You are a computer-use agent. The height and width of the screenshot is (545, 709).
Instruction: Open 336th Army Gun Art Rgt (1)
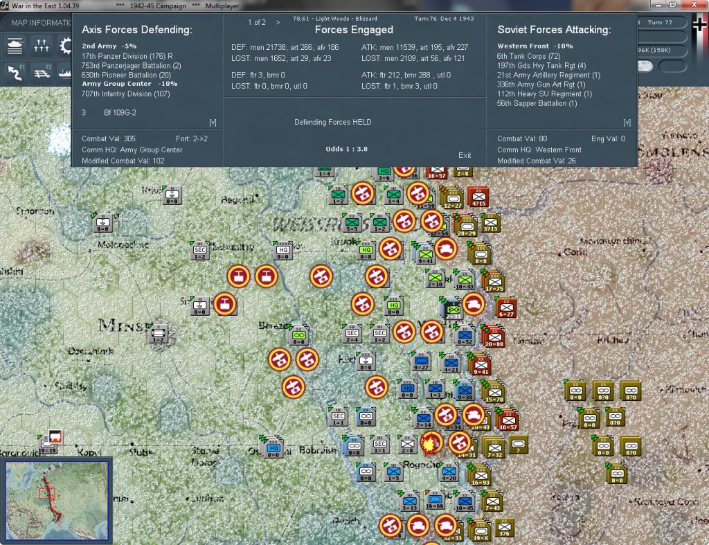pyautogui.click(x=541, y=84)
